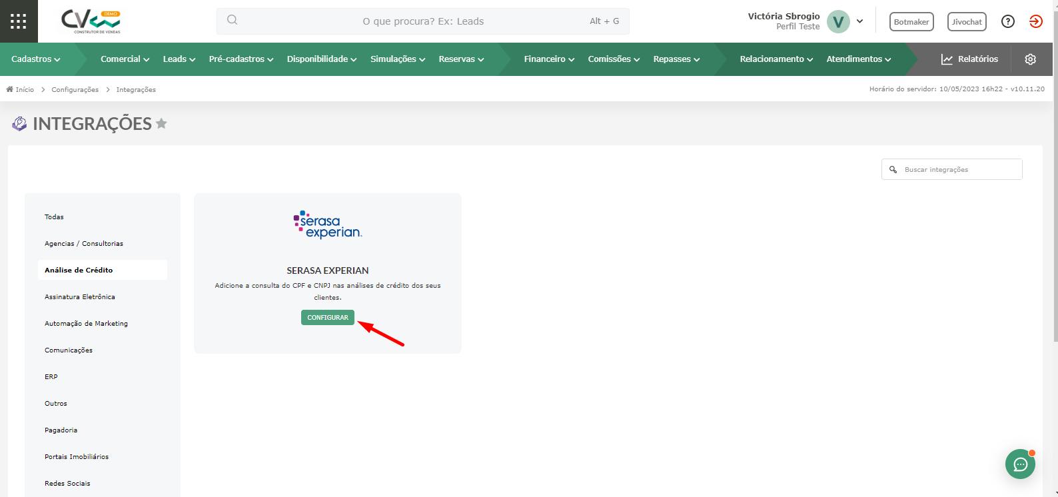Expand the Disponibilidade menu
The width and height of the screenshot is (1058, 497).
click(x=322, y=59)
